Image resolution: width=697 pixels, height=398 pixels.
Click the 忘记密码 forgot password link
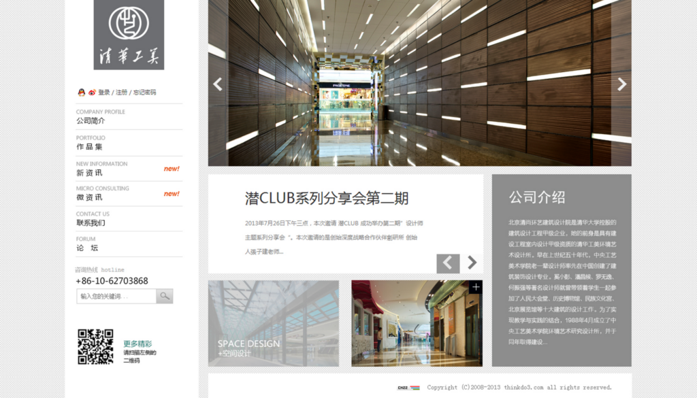(145, 93)
